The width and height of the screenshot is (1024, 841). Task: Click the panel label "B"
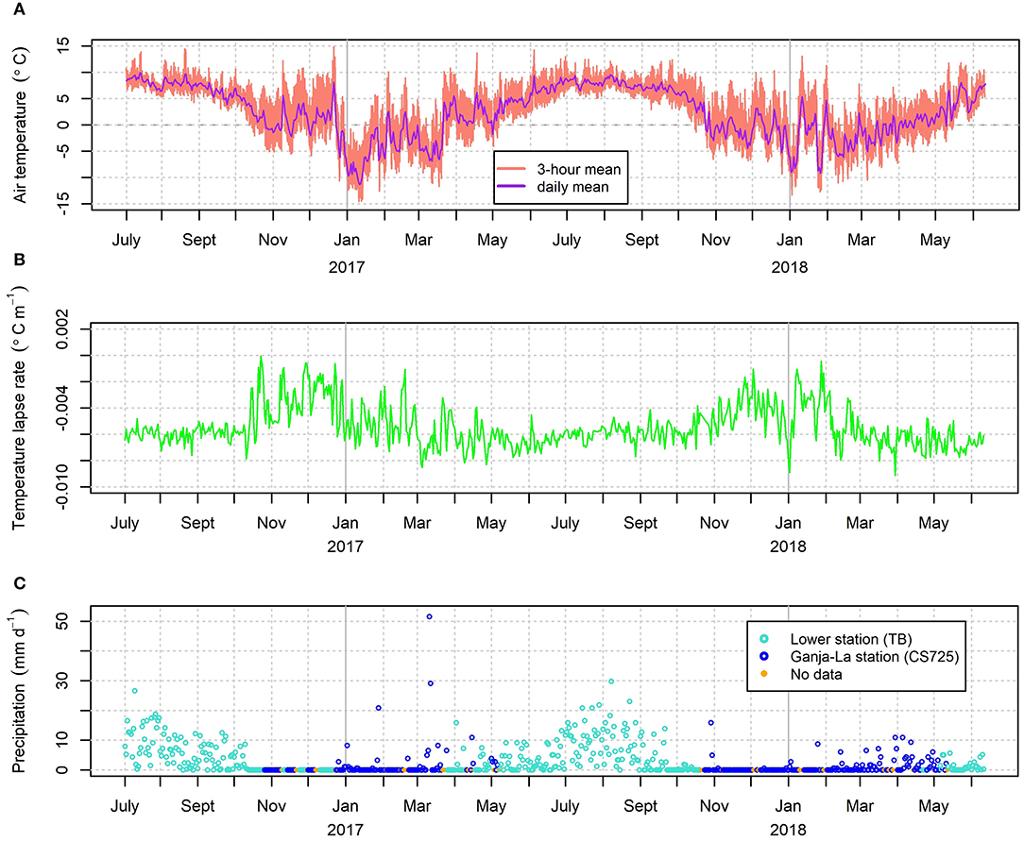[x=19, y=259]
